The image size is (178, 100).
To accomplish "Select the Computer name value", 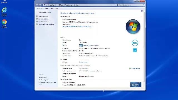I will [x=83, y=69].
